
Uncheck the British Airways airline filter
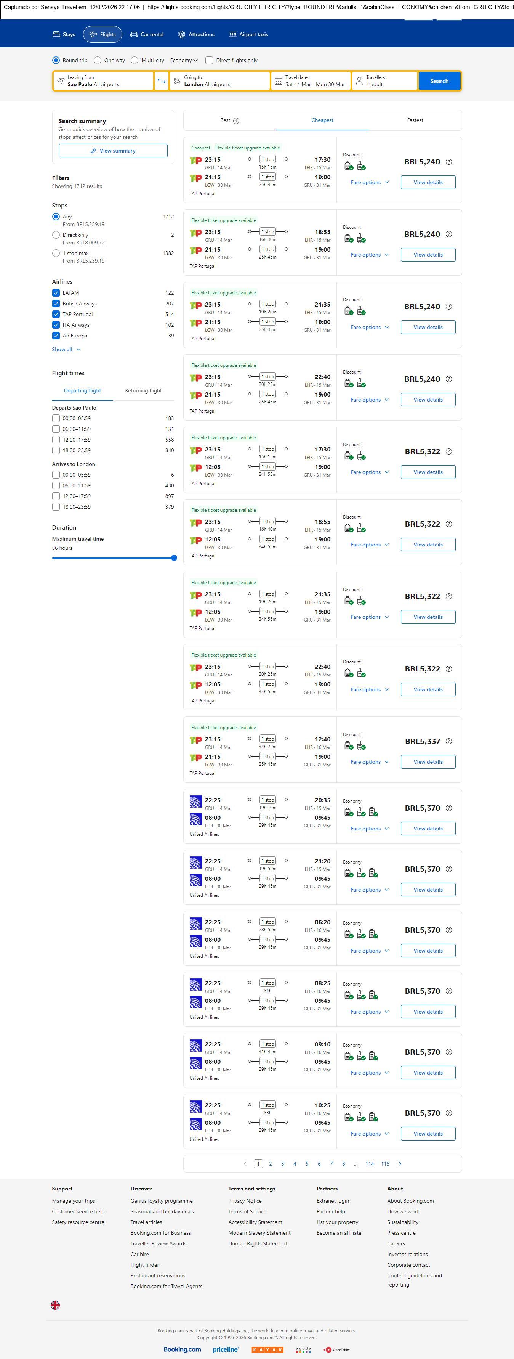(56, 304)
